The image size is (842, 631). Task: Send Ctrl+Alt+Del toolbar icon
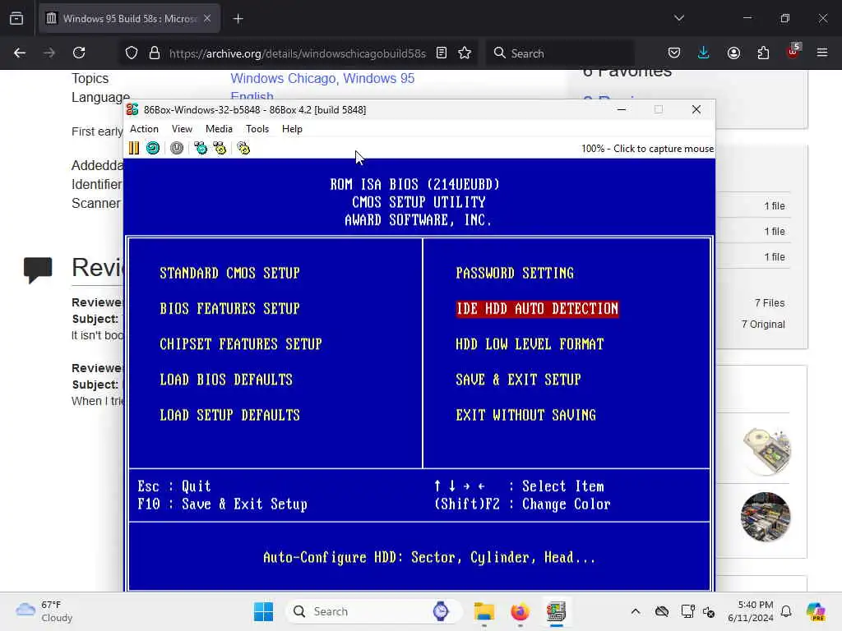201,148
